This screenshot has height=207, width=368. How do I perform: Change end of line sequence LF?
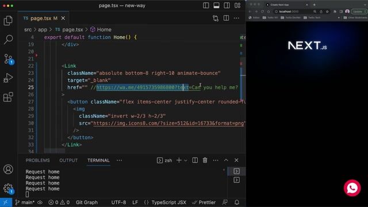tap(135, 202)
